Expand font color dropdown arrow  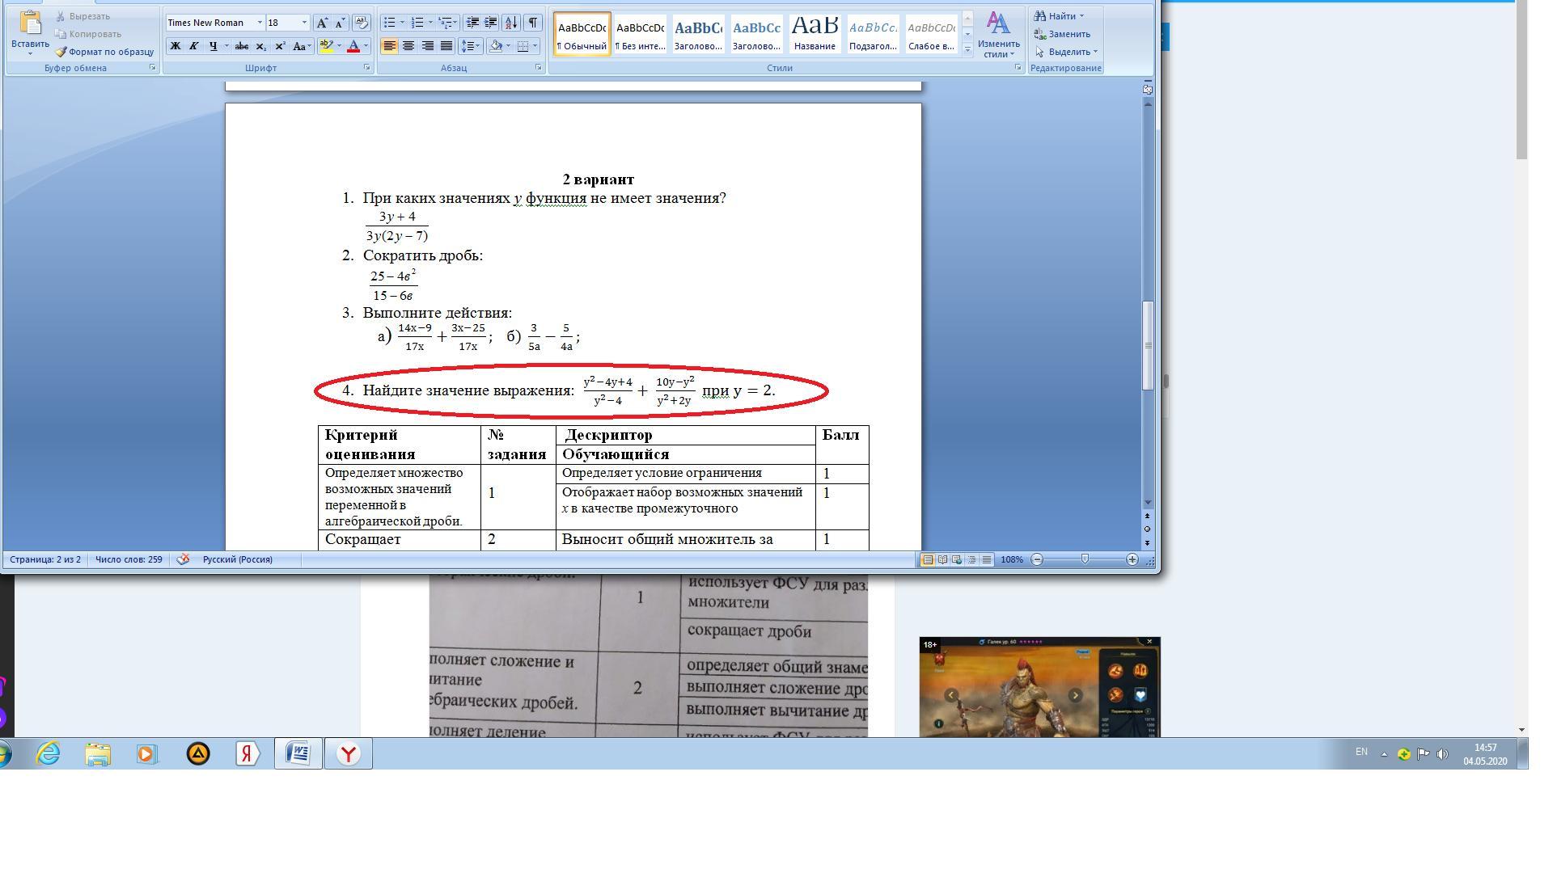pos(366,46)
